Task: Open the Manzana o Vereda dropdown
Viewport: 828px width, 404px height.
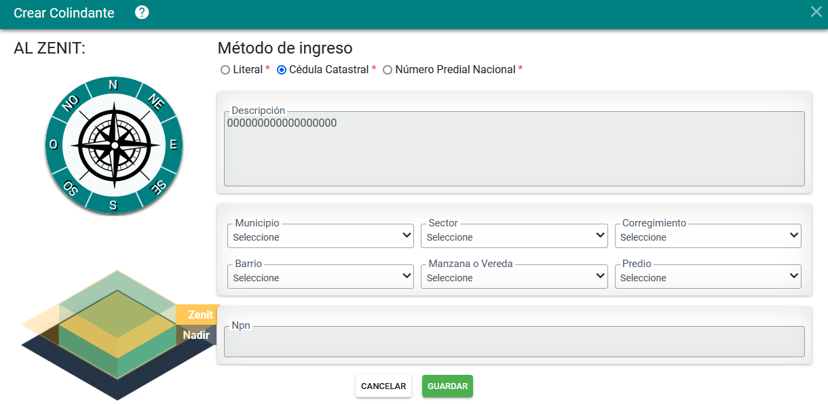Action: point(514,277)
